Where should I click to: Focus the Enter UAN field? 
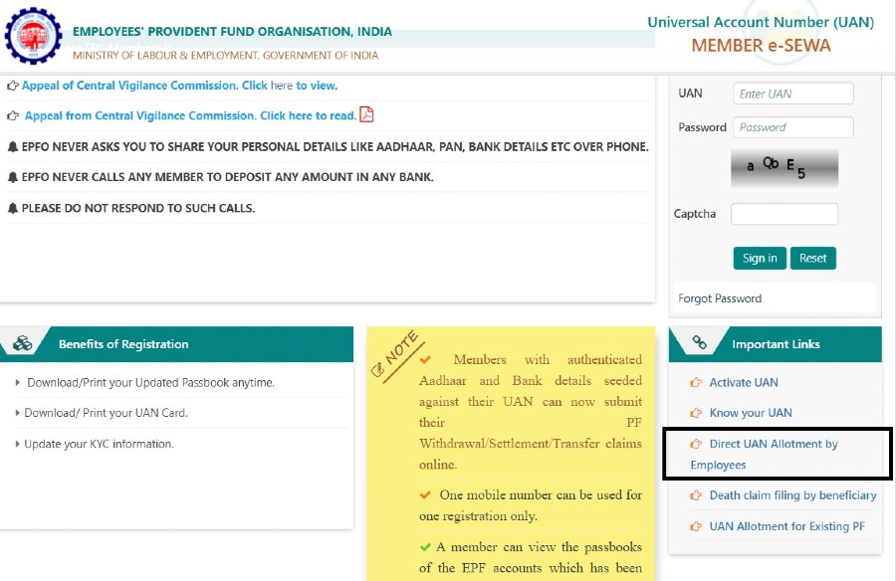[x=793, y=94]
